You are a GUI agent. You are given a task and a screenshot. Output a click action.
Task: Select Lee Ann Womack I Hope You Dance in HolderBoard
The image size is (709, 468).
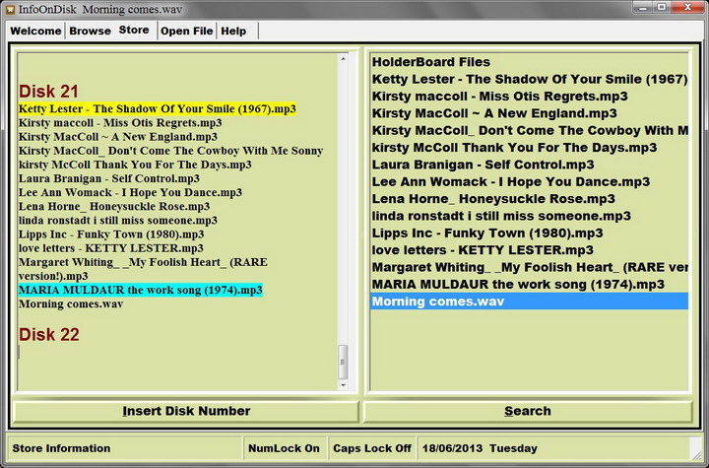(529, 182)
